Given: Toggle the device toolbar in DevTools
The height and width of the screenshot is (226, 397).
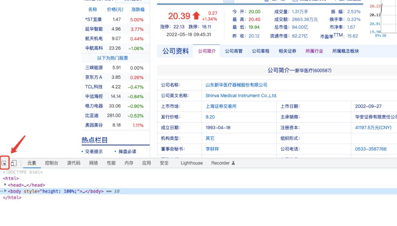Looking at the screenshot, I should 13,163.
